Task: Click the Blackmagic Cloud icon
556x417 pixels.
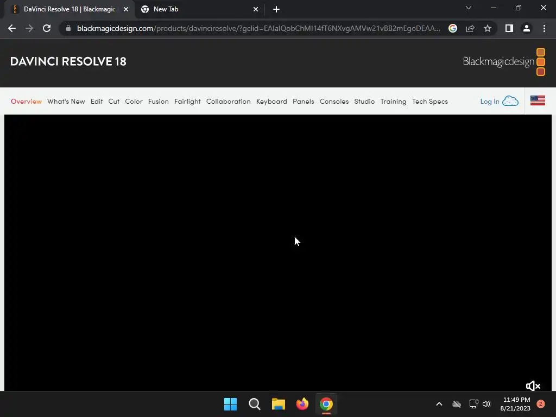Action: tap(510, 101)
